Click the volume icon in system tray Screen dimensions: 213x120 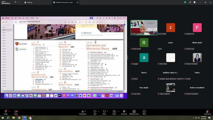pos(199,118)
